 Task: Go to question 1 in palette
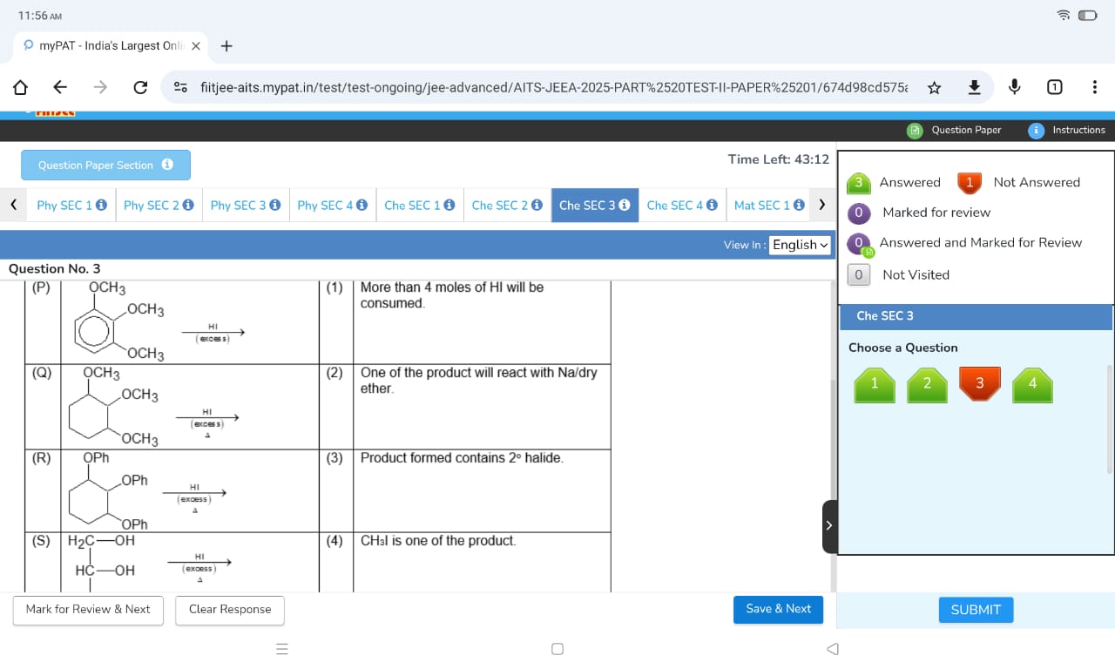[875, 384]
